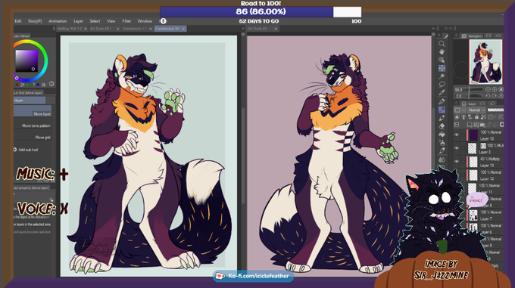The height and width of the screenshot is (288, 515).
Task: Select Layer 12 thumbnail
Action: pyautogui.click(x=473, y=175)
